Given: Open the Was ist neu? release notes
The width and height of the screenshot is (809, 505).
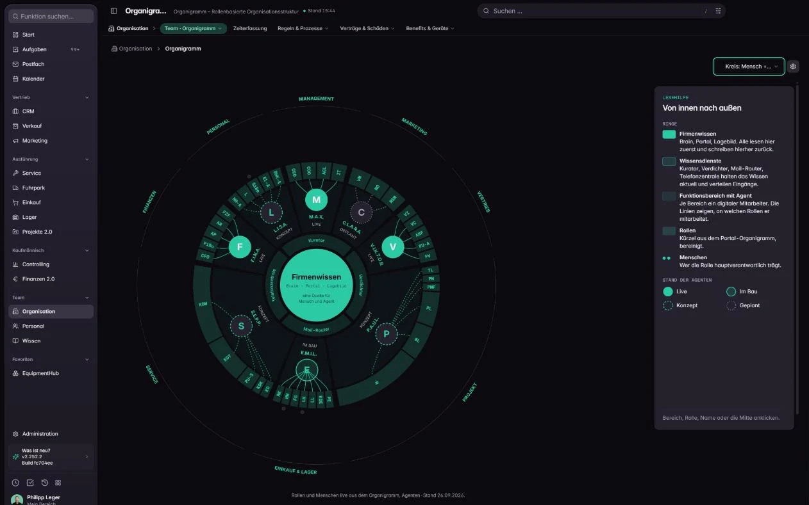Looking at the screenshot, I should (x=51, y=456).
